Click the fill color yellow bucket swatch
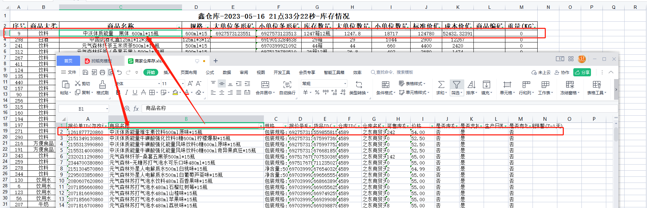The image size is (647, 208). click(175, 92)
